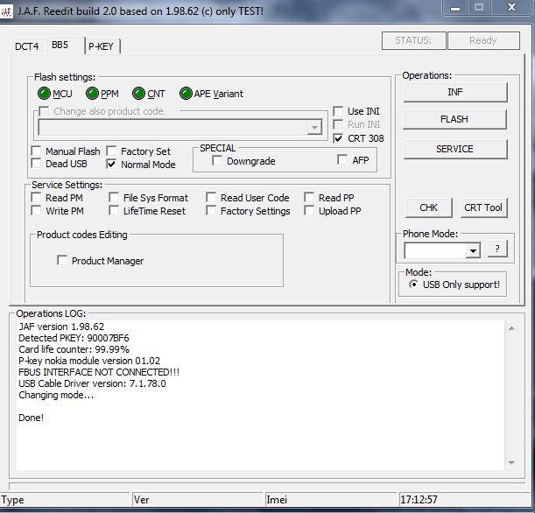The height and width of the screenshot is (513, 535).
Task: Click the 17:12:57 time in status bar
Action: 419,500
